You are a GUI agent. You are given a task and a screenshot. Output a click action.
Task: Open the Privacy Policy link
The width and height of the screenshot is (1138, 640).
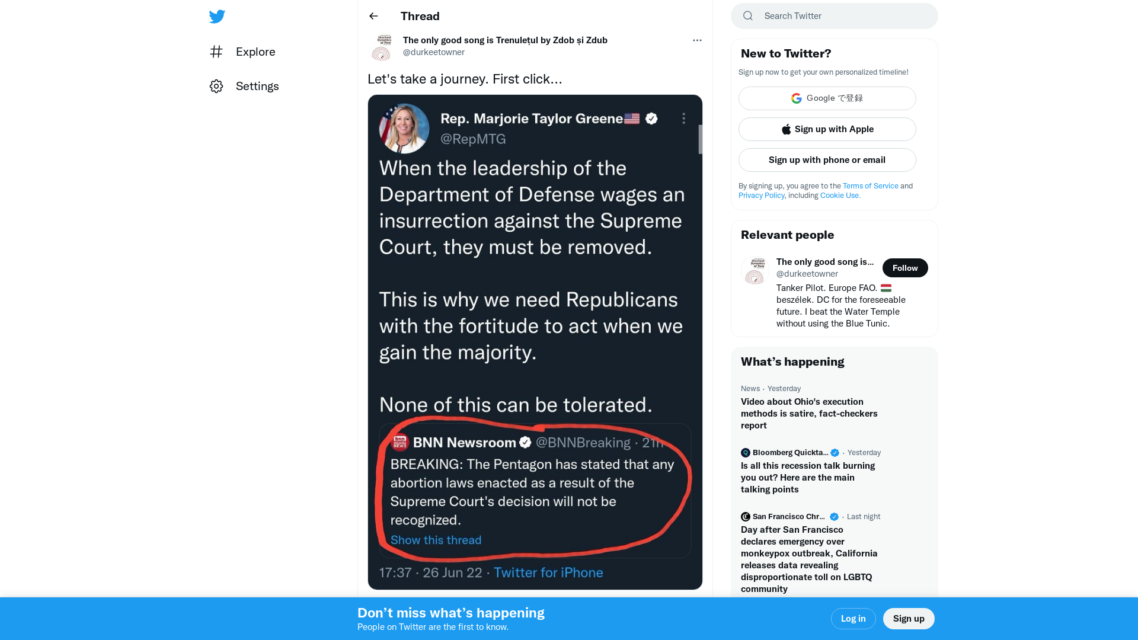tap(761, 196)
